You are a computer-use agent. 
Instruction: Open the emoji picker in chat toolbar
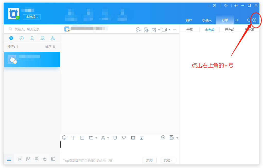[64, 137]
